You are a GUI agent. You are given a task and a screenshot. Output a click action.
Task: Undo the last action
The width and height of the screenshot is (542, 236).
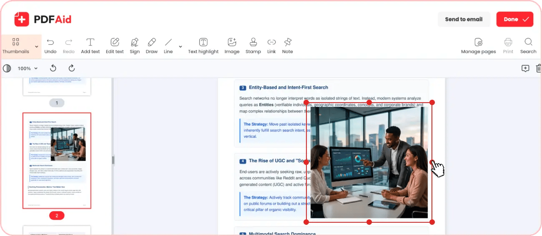[50, 46]
